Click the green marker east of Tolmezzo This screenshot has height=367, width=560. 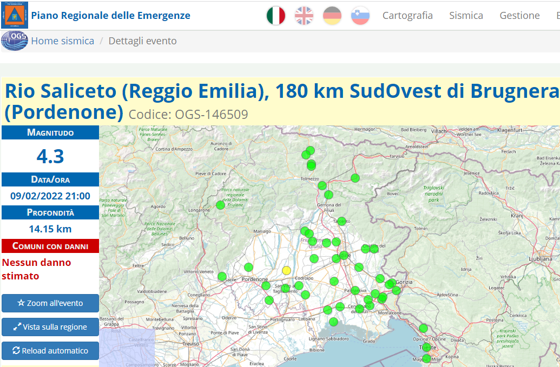coord(355,178)
